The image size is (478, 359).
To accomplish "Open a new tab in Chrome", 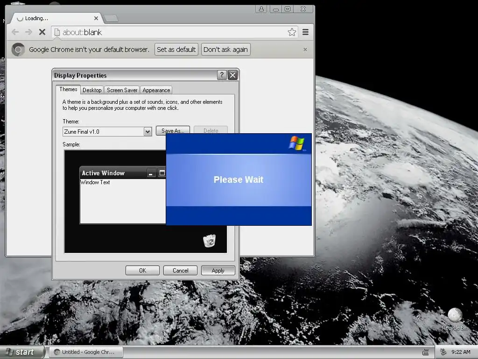I will click(111, 19).
